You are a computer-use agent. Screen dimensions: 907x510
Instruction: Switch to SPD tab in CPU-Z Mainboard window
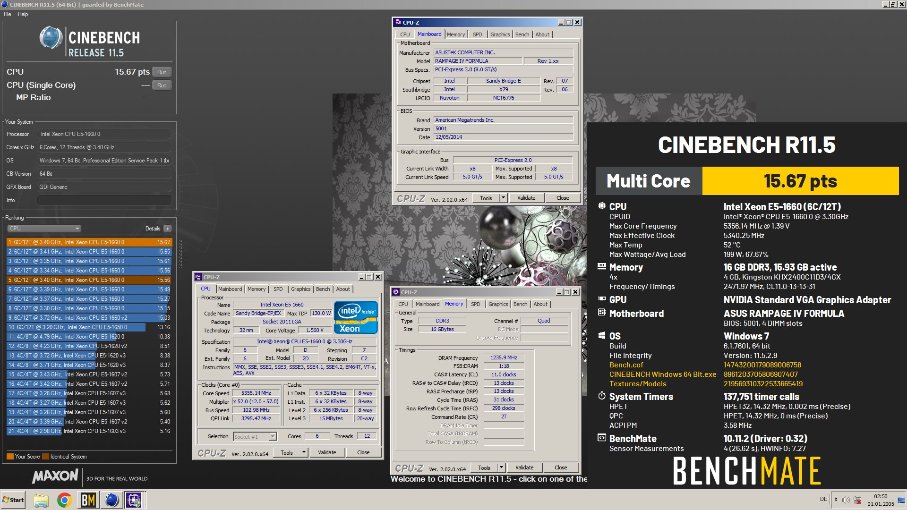[477, 34]
